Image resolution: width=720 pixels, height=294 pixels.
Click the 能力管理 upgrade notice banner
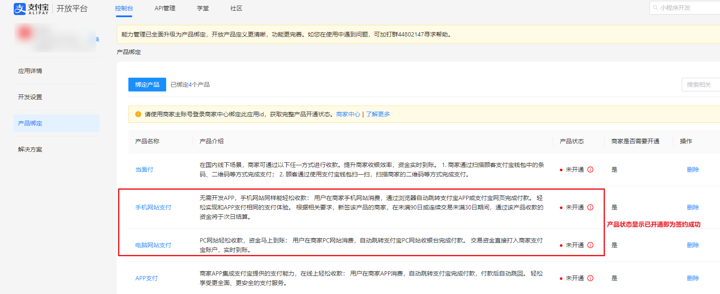point(418,34)
